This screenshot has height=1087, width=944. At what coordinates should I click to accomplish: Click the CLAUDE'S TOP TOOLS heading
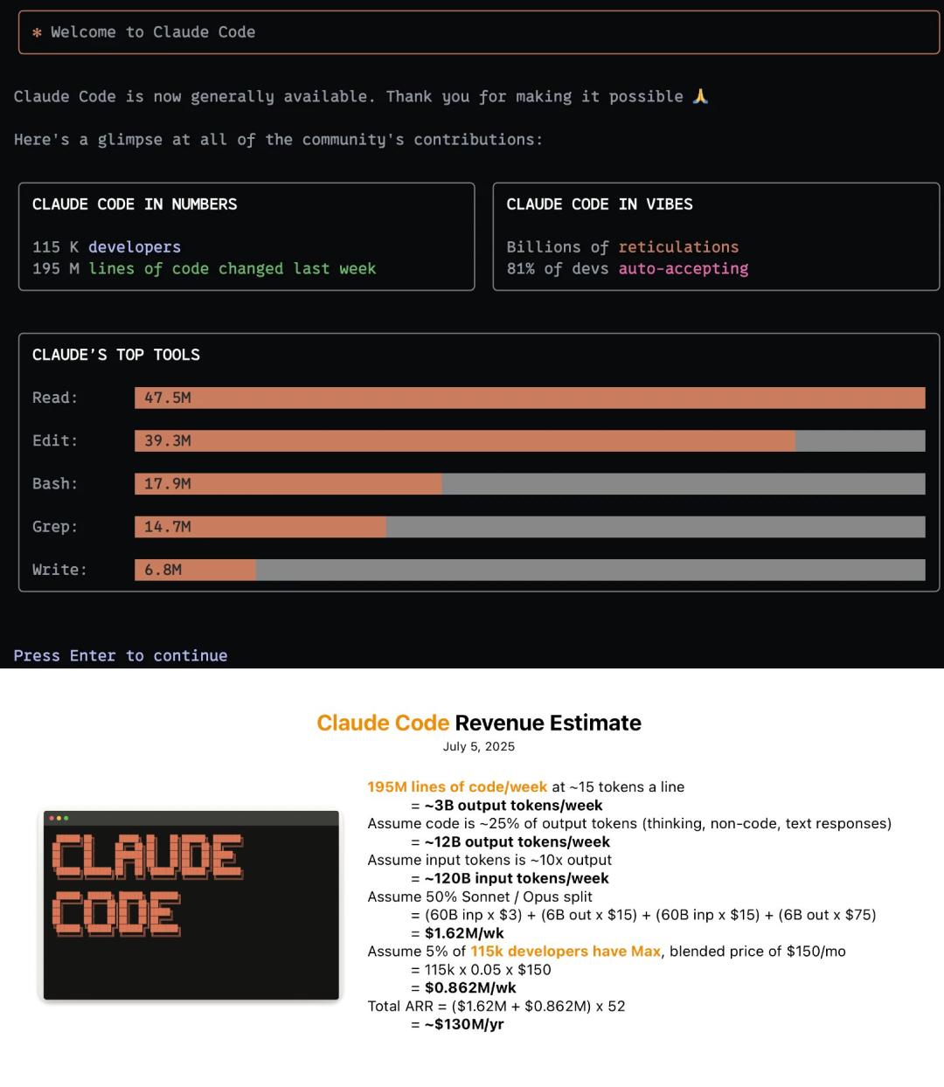(x=116, y=355)
